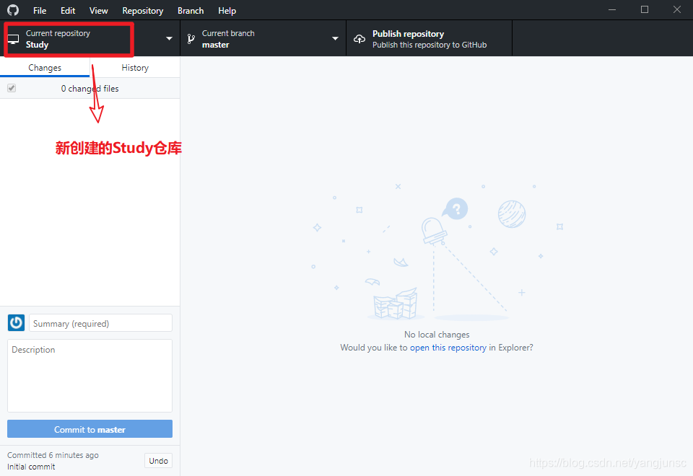Maximize the GitHub Desktop window
The height and width of the screenshot is (476, 693).
(645, 9)
